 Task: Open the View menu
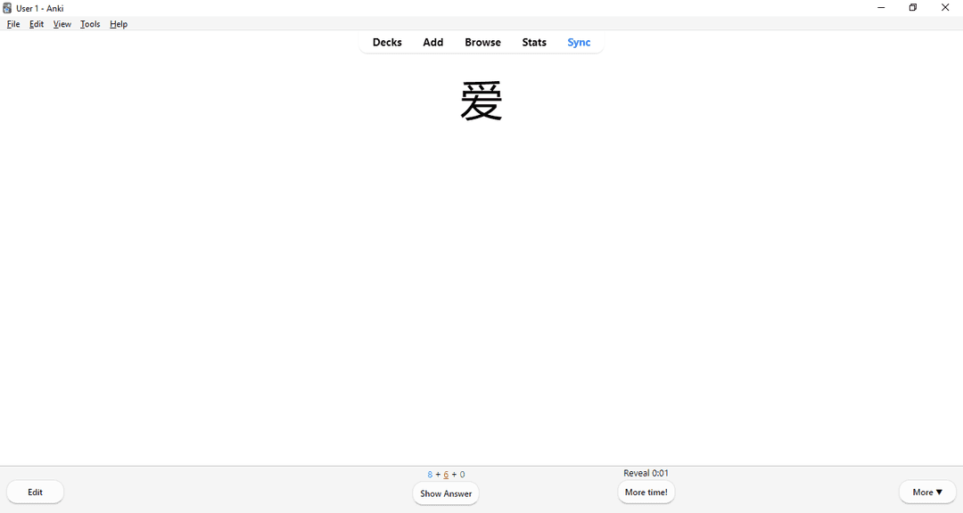(62, 24)
